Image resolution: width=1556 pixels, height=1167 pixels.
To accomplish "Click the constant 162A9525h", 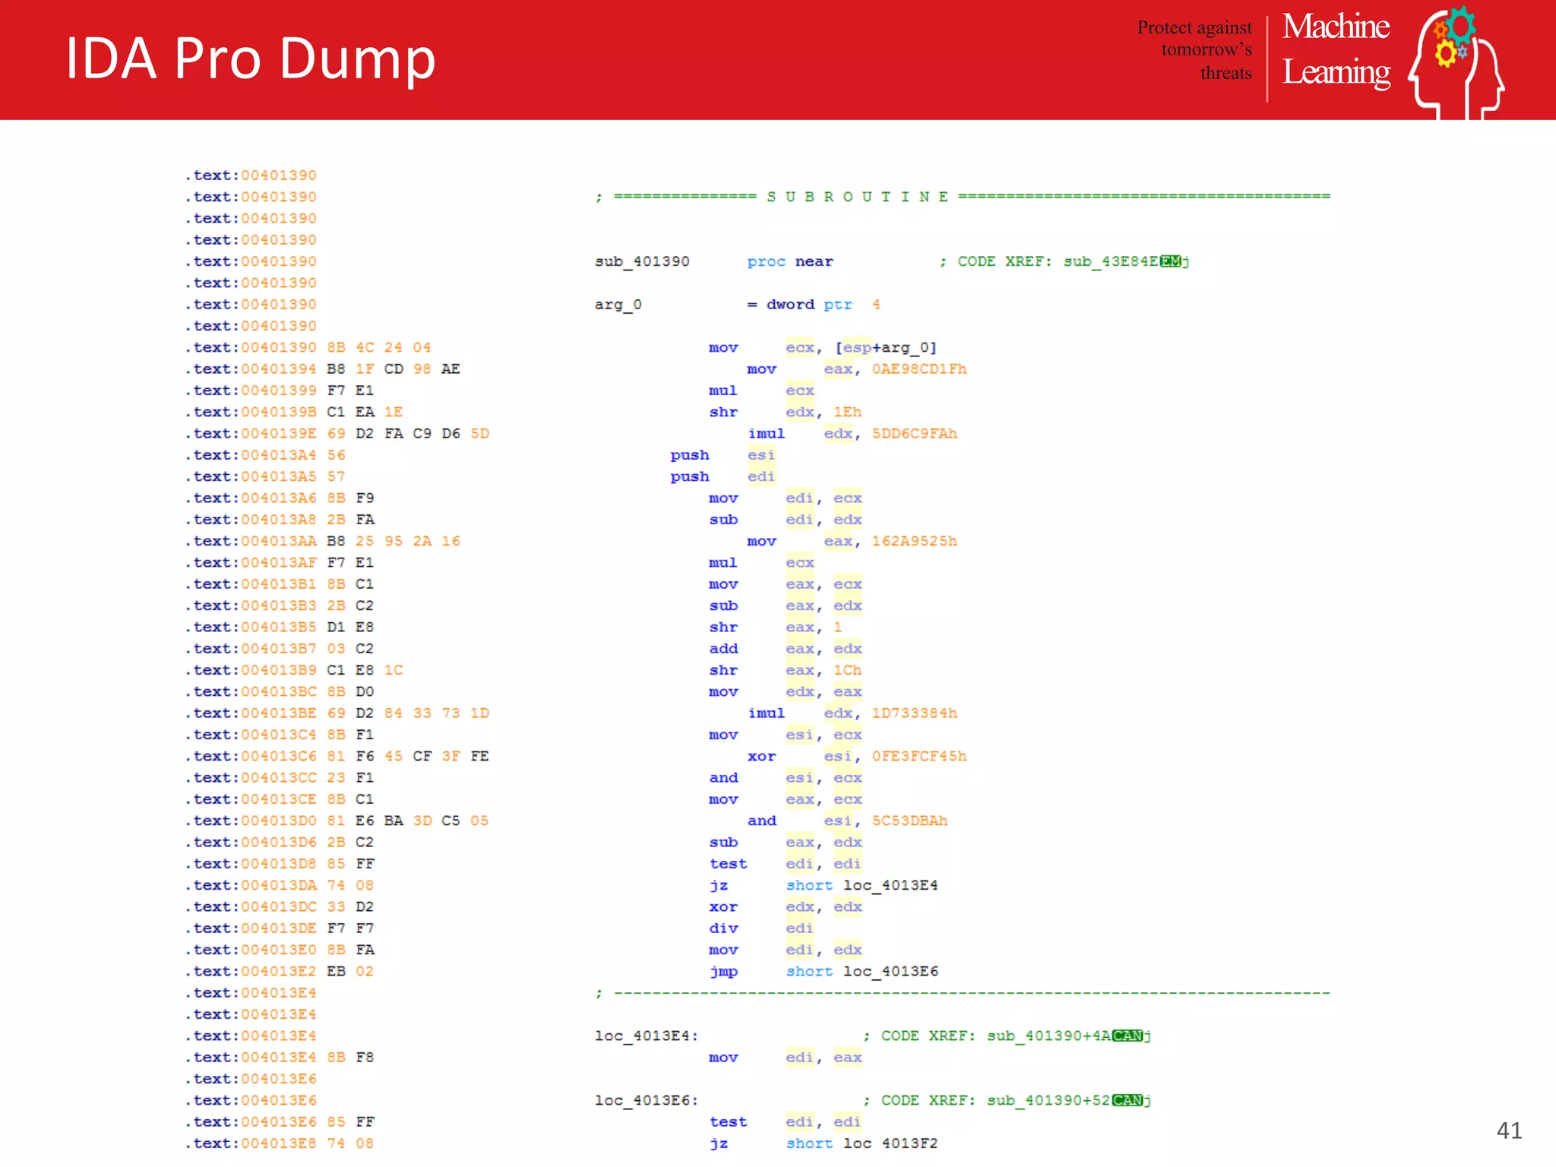I will point(914,542).
